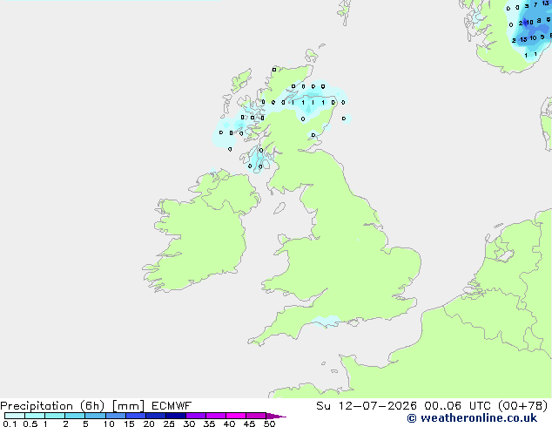Click the "0.1" legend scale label
Image resolution: width=552 pixels, height=427 pixels.
click(10, 424)
